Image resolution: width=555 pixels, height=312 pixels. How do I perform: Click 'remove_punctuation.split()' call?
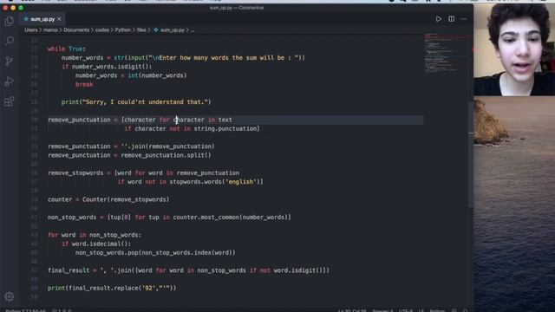click(x=166, y=155)
